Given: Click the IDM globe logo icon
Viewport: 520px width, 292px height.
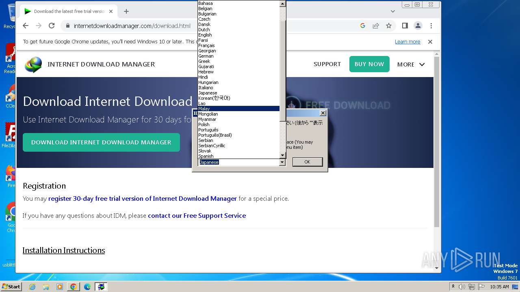Looking at the screenshot, I should tap(33, 64).
